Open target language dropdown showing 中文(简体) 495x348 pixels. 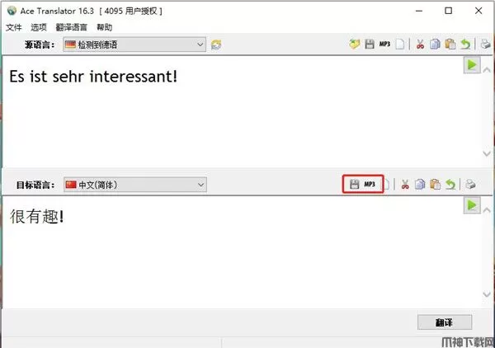click(135, 185)
